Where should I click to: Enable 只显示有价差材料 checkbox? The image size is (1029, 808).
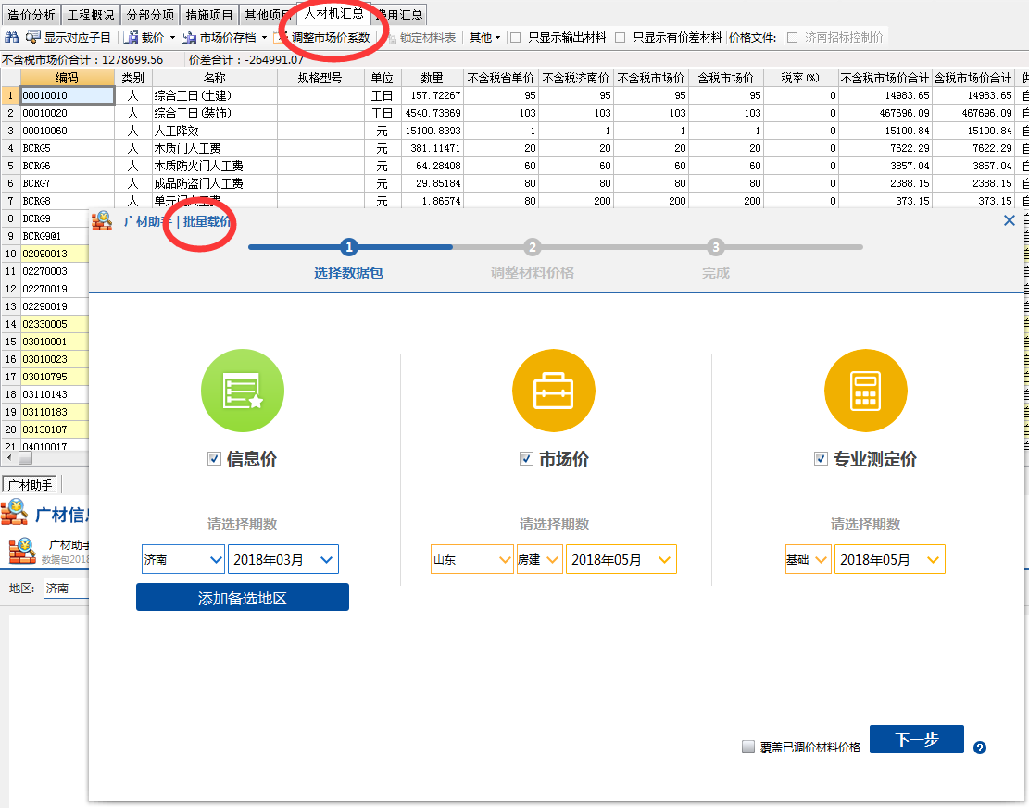(621, 37)
